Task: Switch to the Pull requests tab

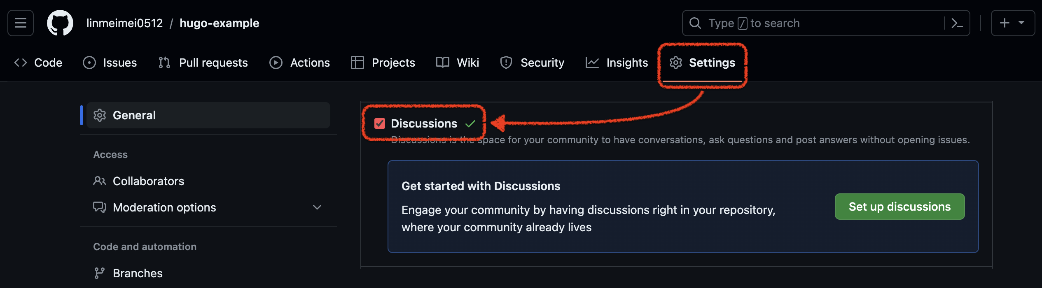Action: click(203, 63)
